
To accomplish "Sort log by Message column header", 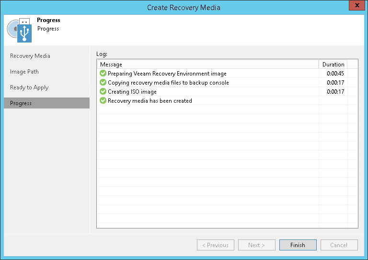I will tap(207, 65).
